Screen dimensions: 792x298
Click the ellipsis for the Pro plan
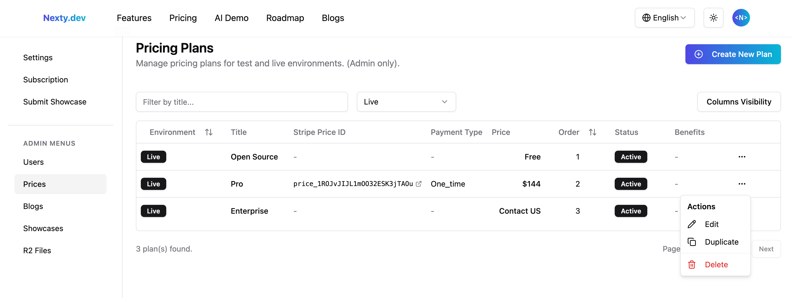(x=741, y=184)
